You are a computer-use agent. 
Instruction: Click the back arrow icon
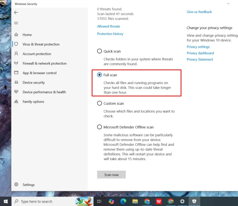(16, 13)
